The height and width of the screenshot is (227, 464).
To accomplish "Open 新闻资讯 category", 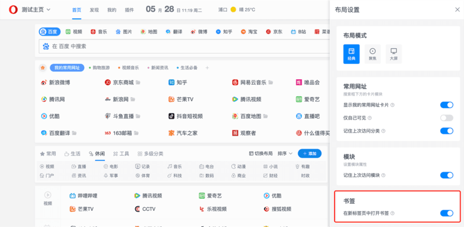I will pos(158,68).
